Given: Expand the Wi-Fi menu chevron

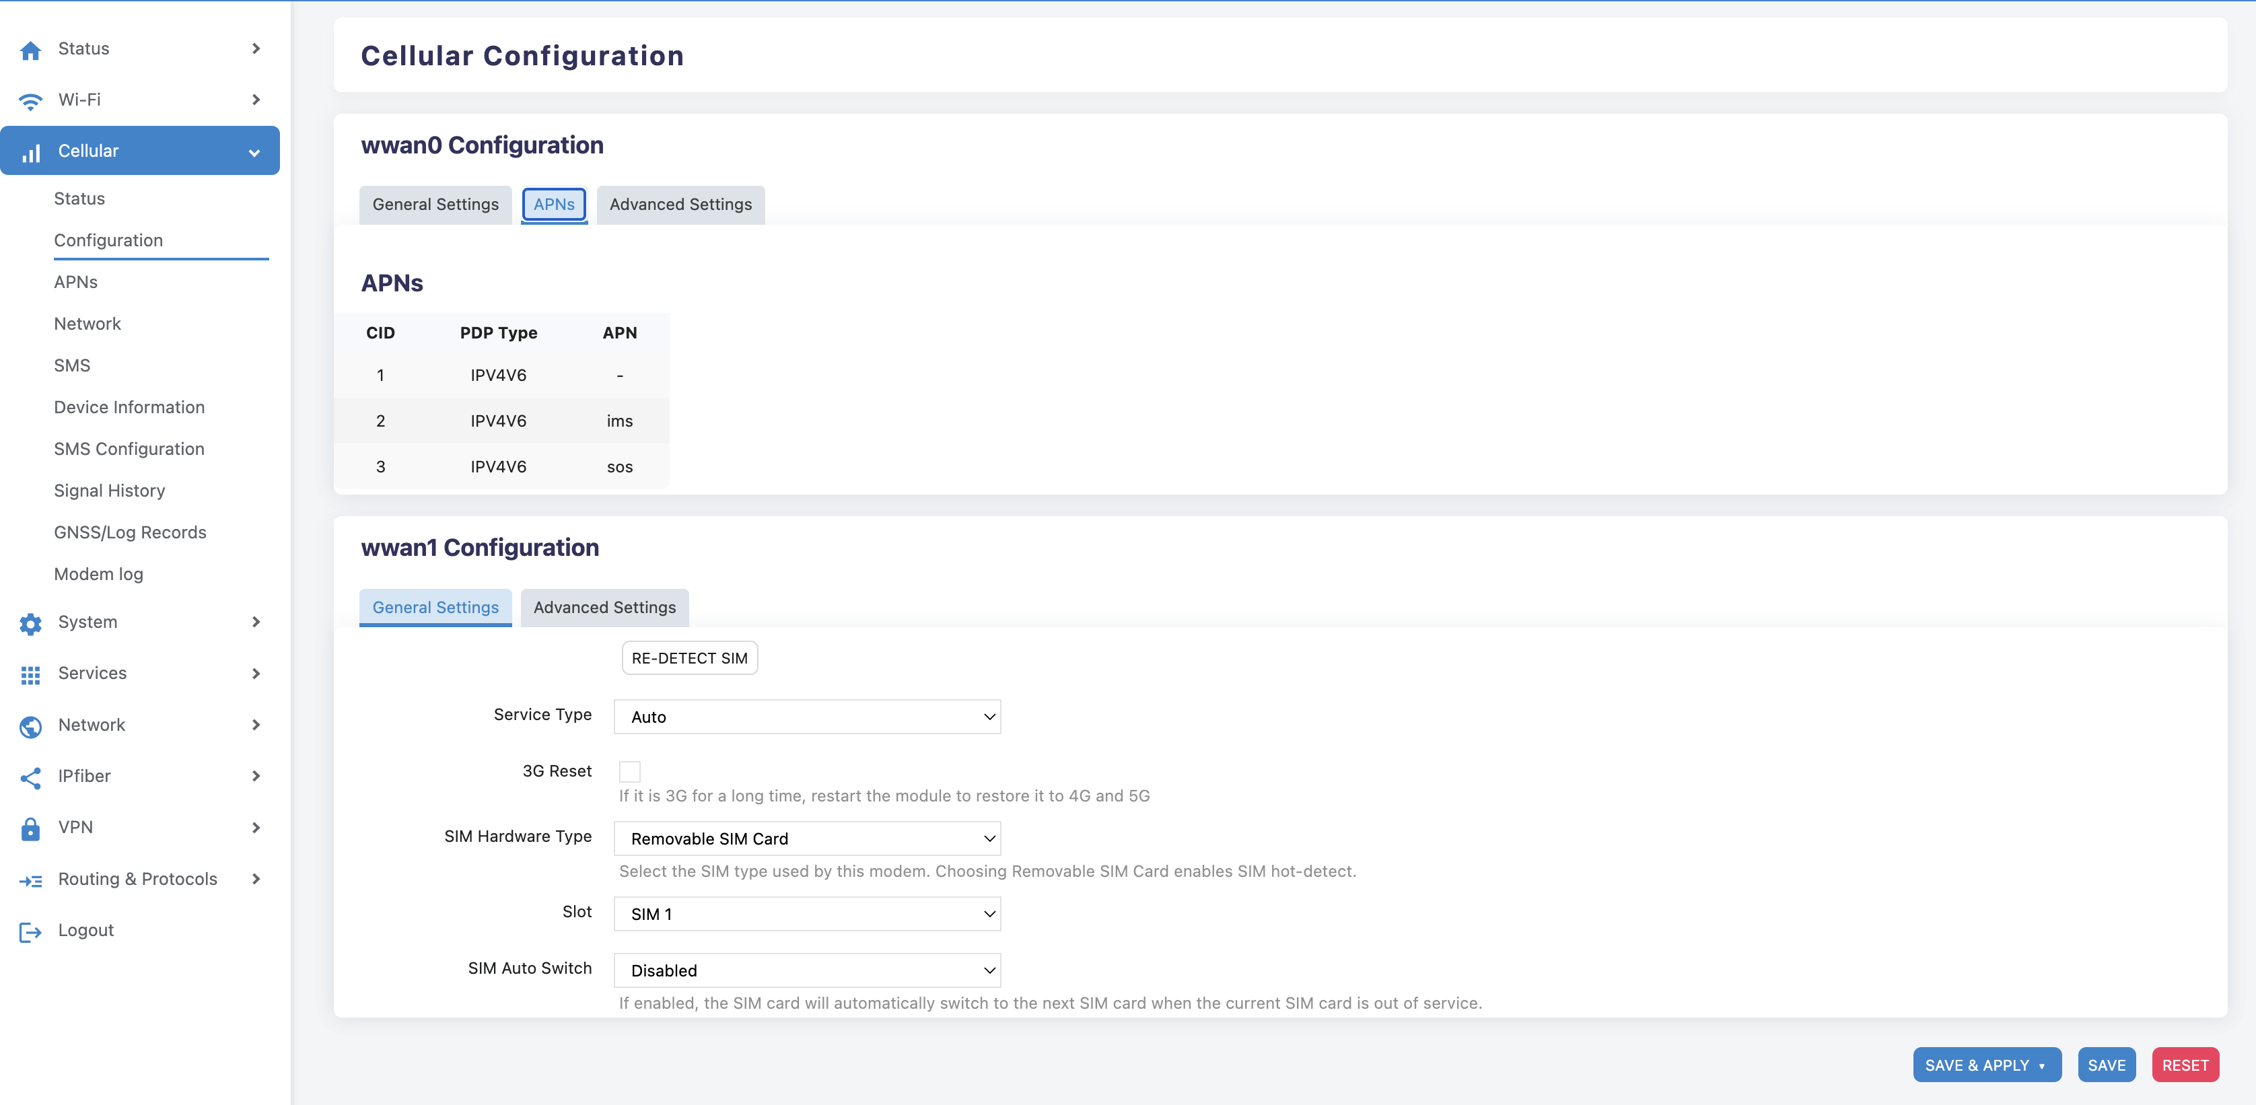Looking at the screenshot, I should [x=256, y=99].
